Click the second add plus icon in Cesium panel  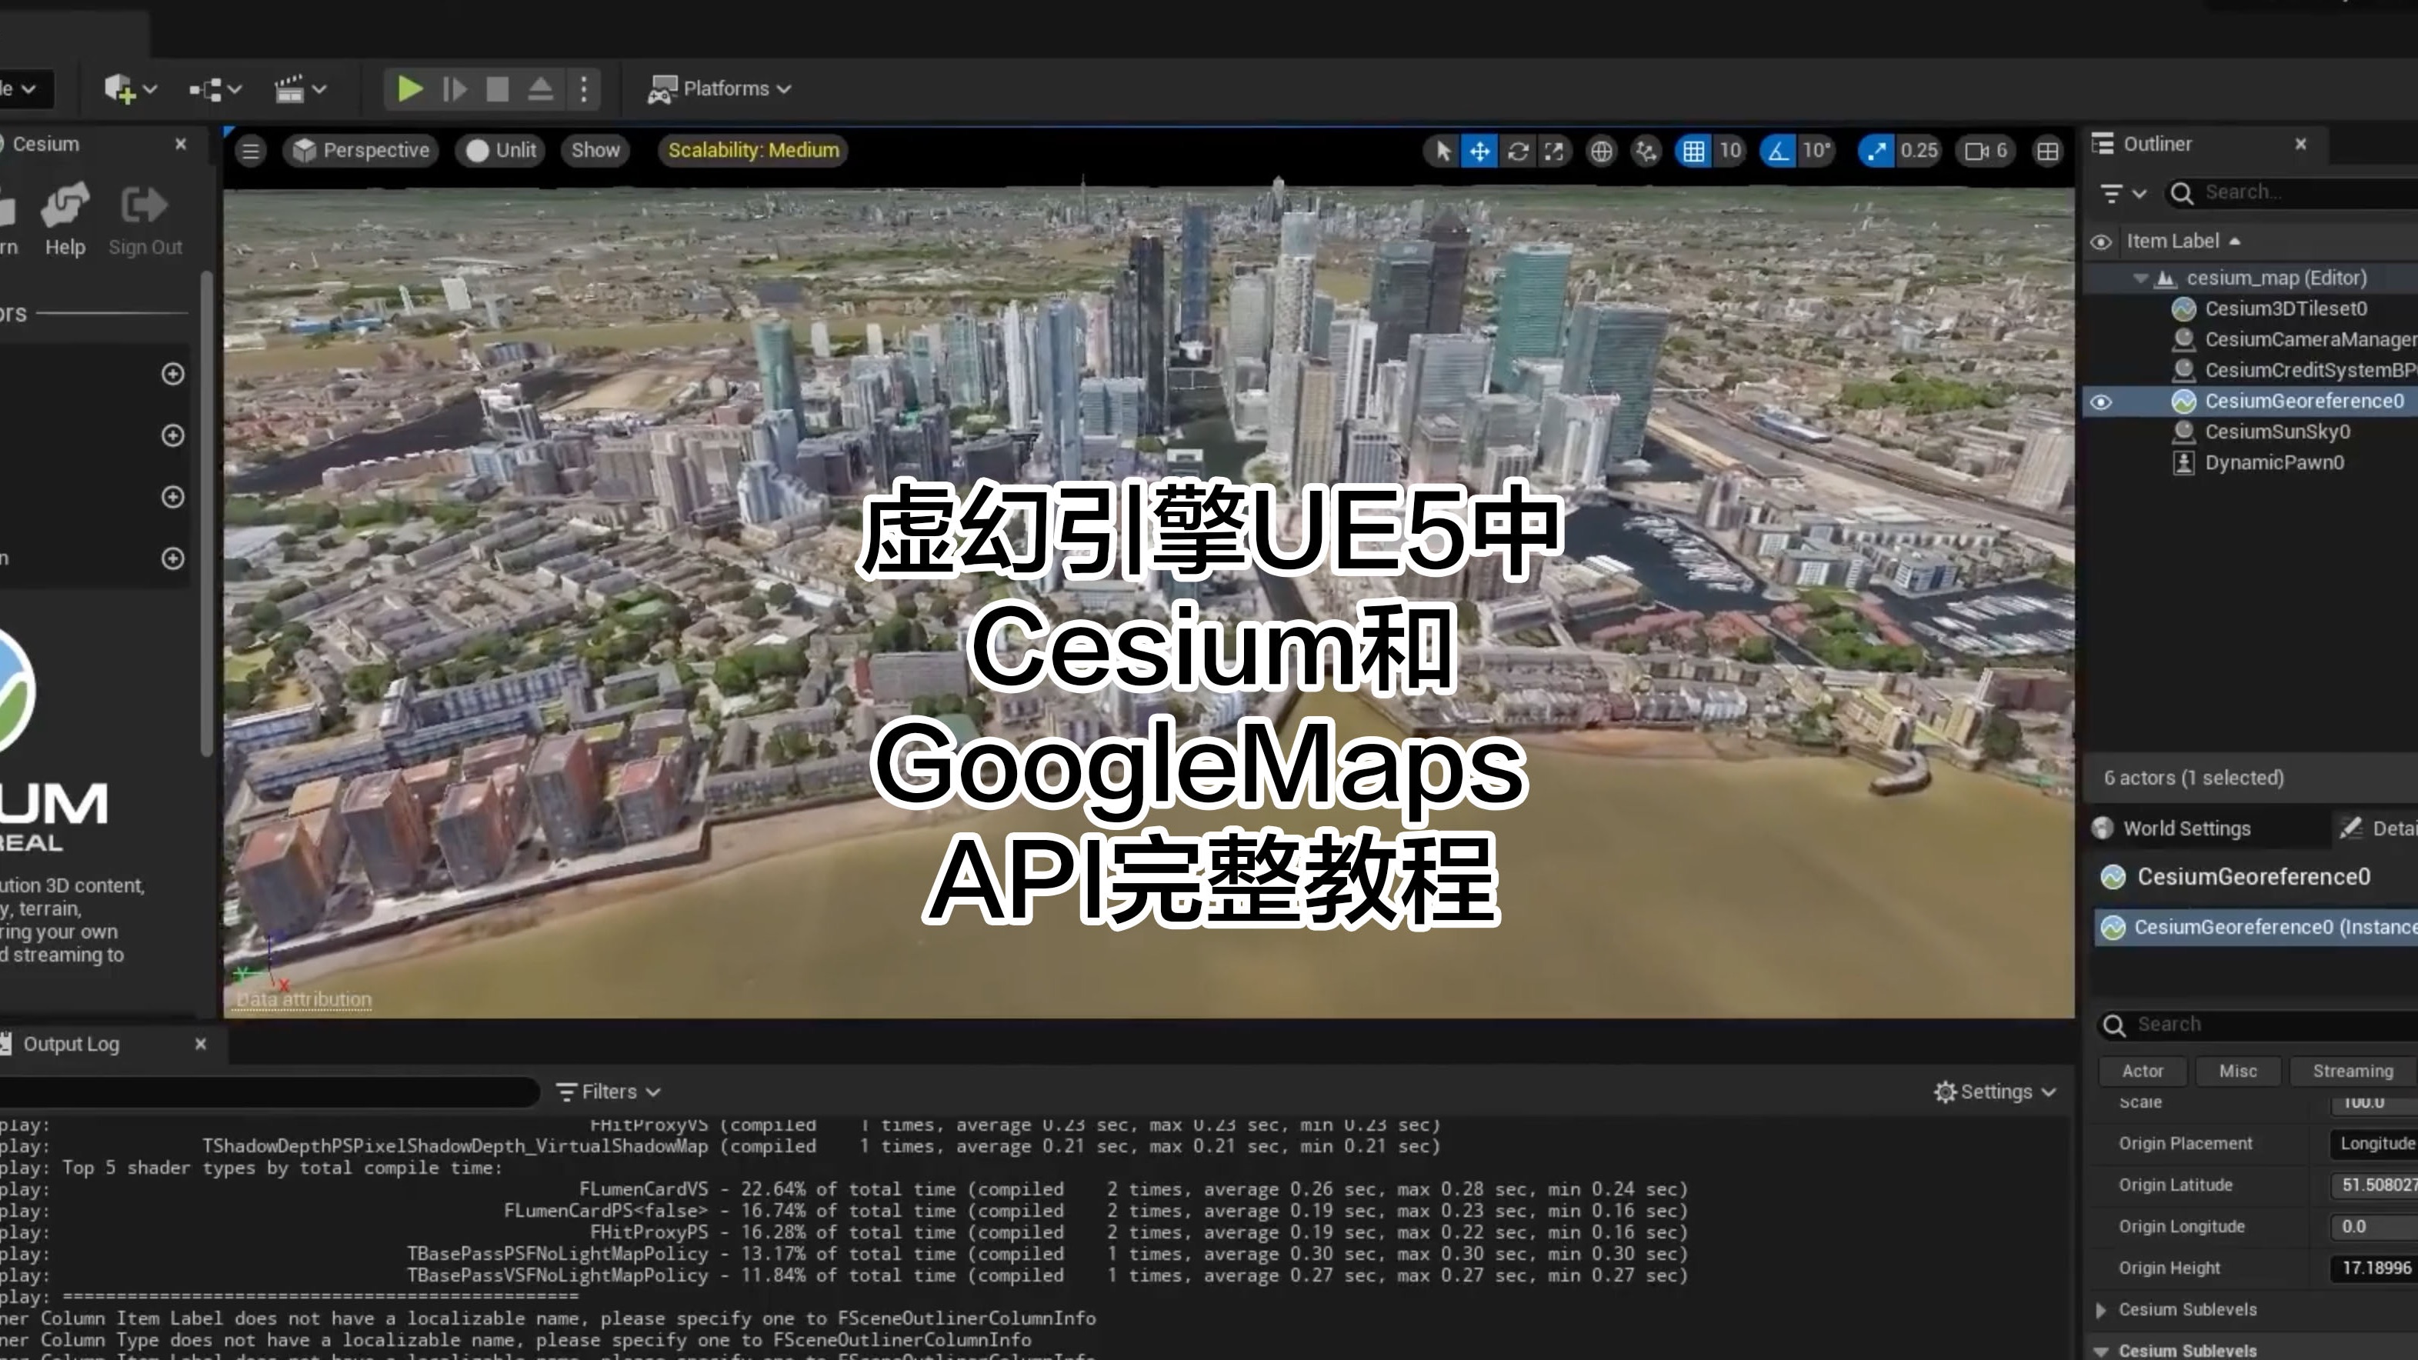pos(172,435)
